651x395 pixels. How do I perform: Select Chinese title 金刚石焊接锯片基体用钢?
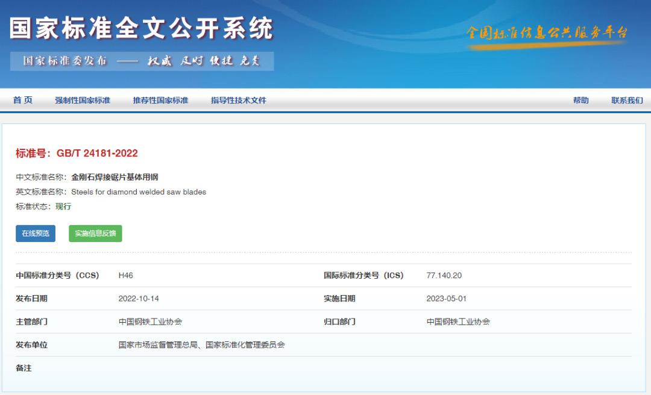[x=115, y=177]
